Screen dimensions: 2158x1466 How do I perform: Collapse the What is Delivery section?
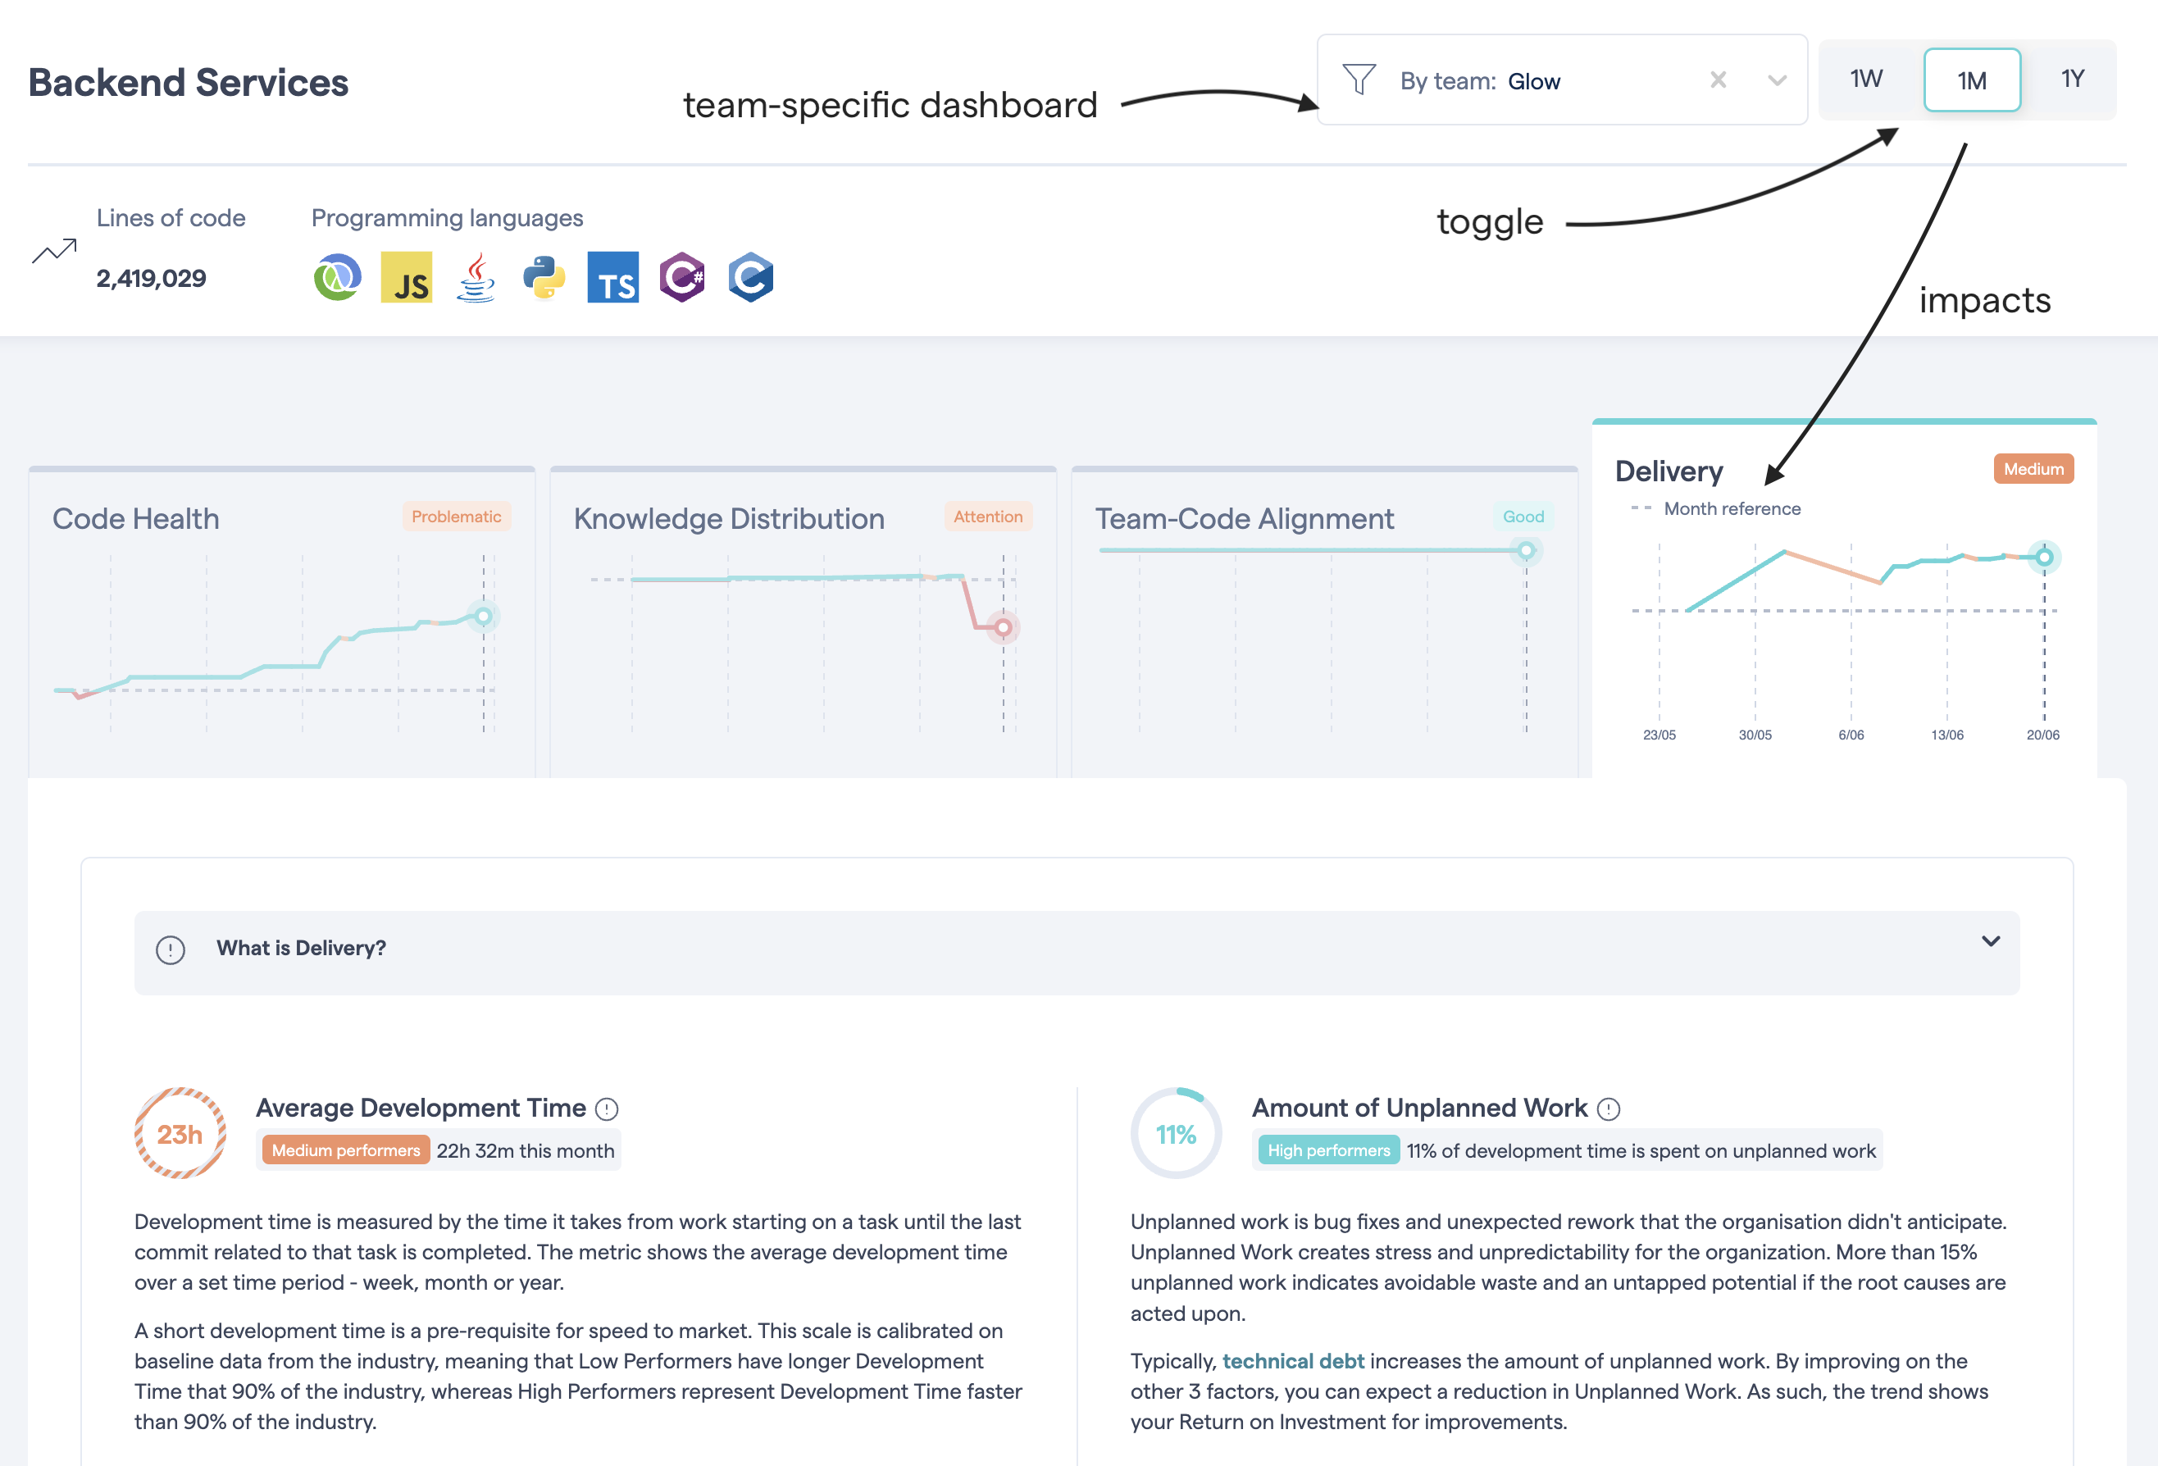1991,941
